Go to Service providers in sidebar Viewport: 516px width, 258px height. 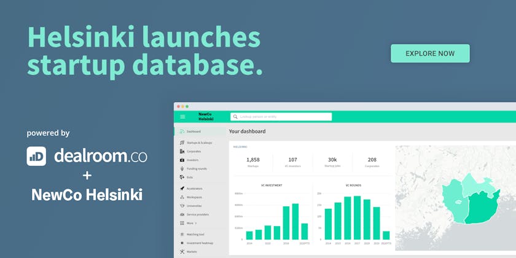199,214
